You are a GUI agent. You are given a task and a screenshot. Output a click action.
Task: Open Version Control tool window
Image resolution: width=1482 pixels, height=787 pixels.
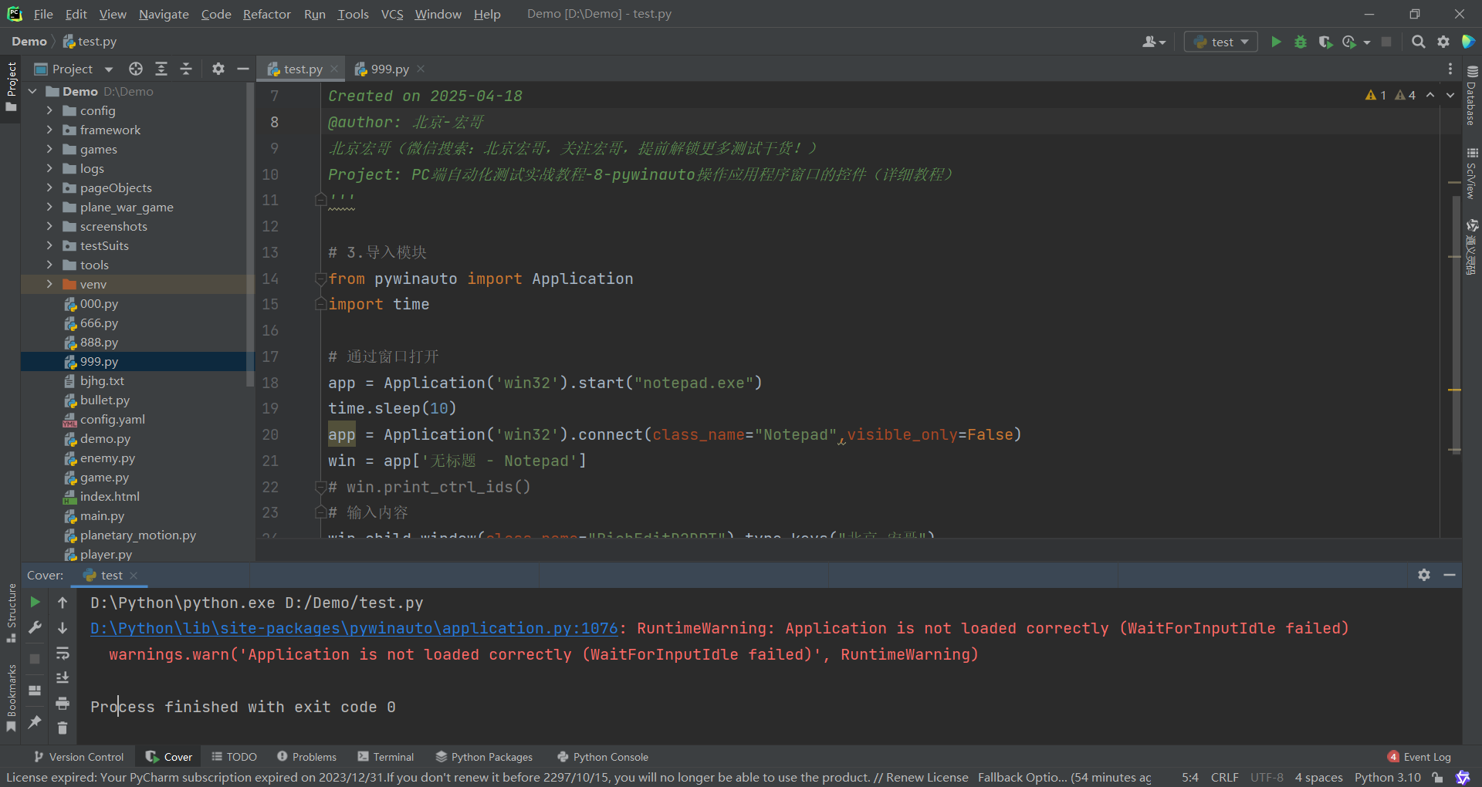click(x=78, y=757)
